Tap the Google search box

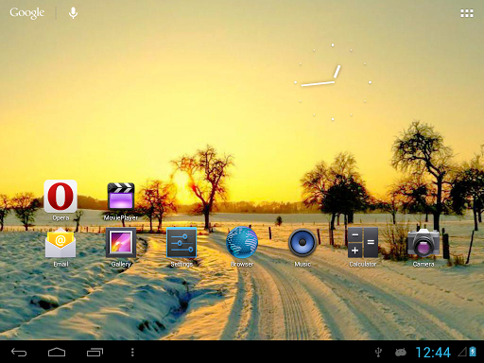coord(27,13)
